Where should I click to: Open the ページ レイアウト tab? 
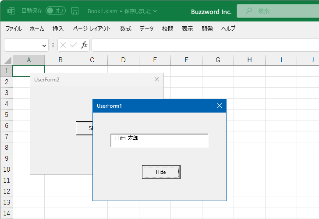(x=92, y=28)
